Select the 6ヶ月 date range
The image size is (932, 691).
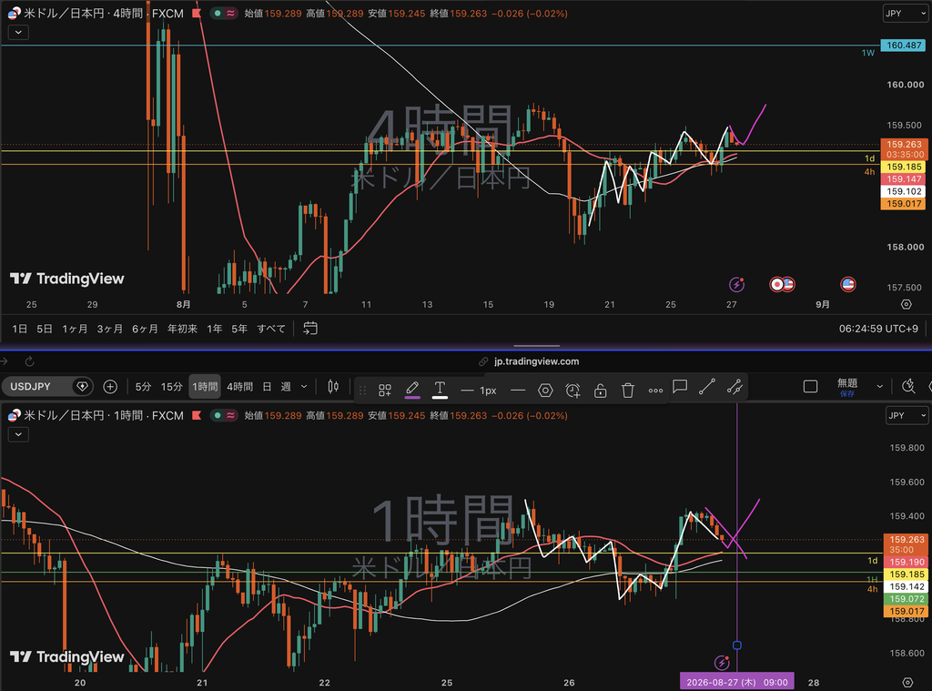tap(145, 329)
